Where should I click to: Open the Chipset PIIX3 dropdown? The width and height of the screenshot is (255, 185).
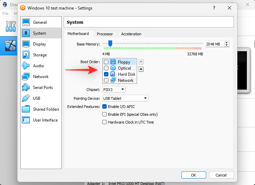point(114,89)
